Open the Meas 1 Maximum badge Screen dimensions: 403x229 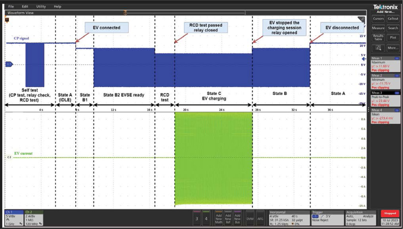pyautogui.click(x=385, y=64)
